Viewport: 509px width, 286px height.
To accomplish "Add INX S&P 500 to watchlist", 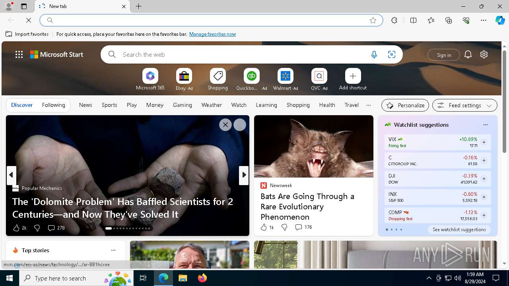I will pyautogui.click(x=484, y=197).
